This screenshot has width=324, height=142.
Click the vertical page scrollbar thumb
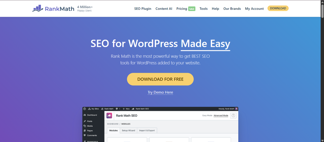[x=322, y=10]
